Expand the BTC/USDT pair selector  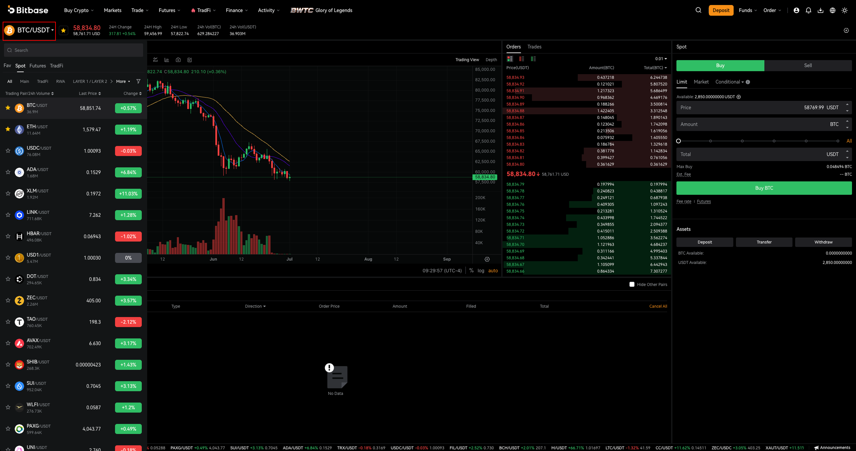(29, 31)
